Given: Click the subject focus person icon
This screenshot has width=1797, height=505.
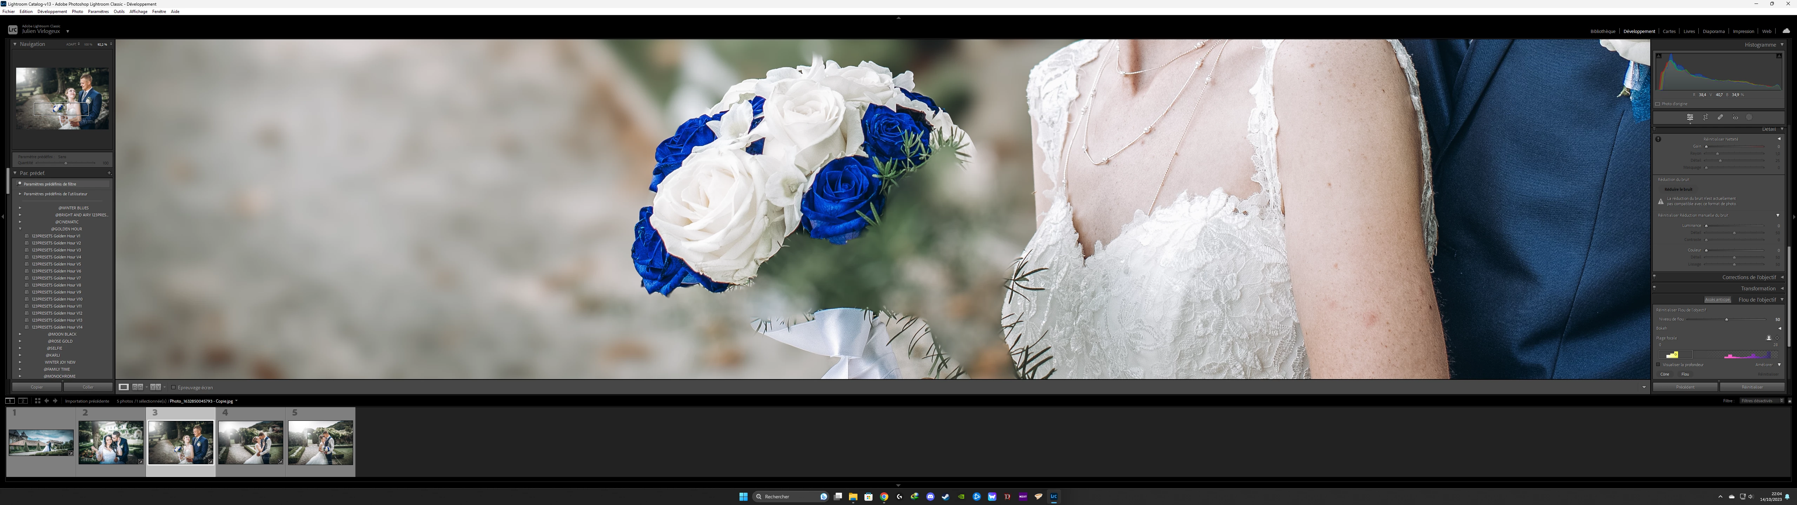Looking at the screenshot, I should [1769, 338].
